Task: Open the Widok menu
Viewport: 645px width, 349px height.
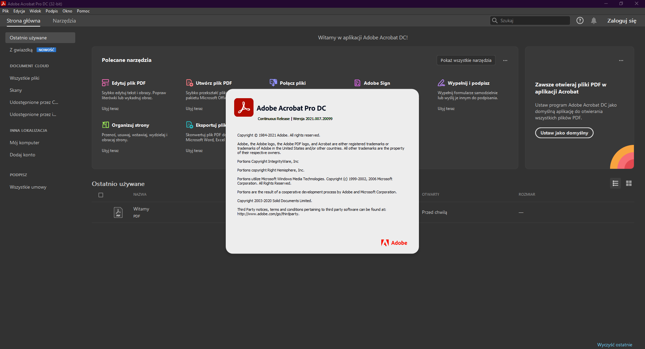Action: (35, 11)
